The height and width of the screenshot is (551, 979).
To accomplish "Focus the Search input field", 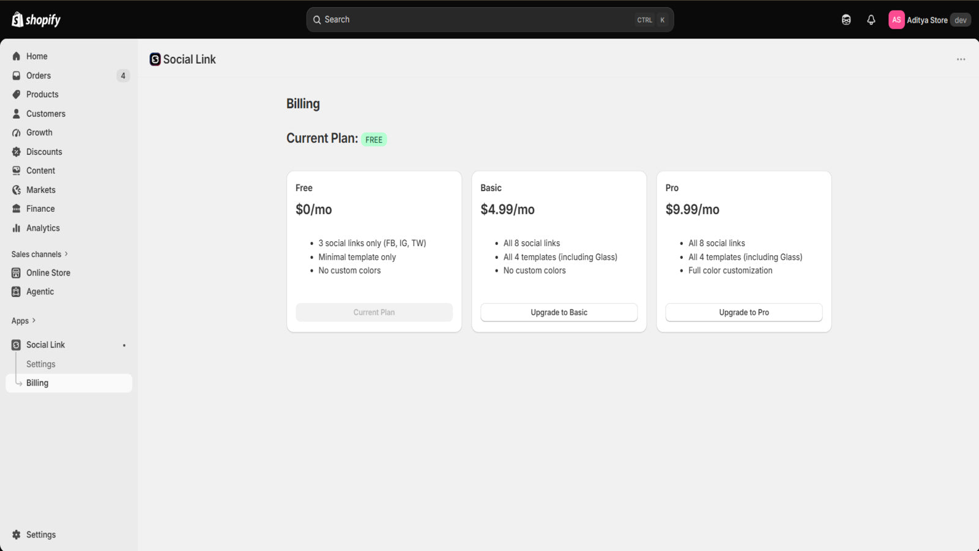I will [489, 20].
